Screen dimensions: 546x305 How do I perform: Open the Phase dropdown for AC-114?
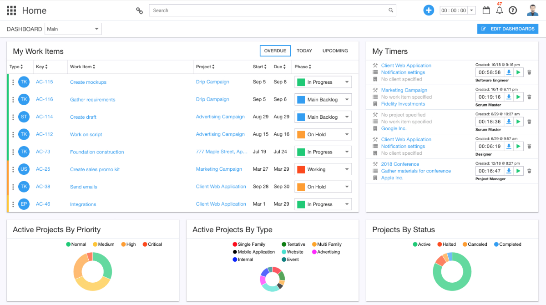323,117
